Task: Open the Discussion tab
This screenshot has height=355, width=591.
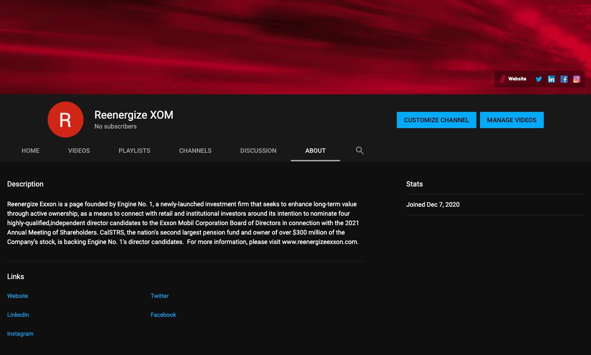Action: point(258,151)
